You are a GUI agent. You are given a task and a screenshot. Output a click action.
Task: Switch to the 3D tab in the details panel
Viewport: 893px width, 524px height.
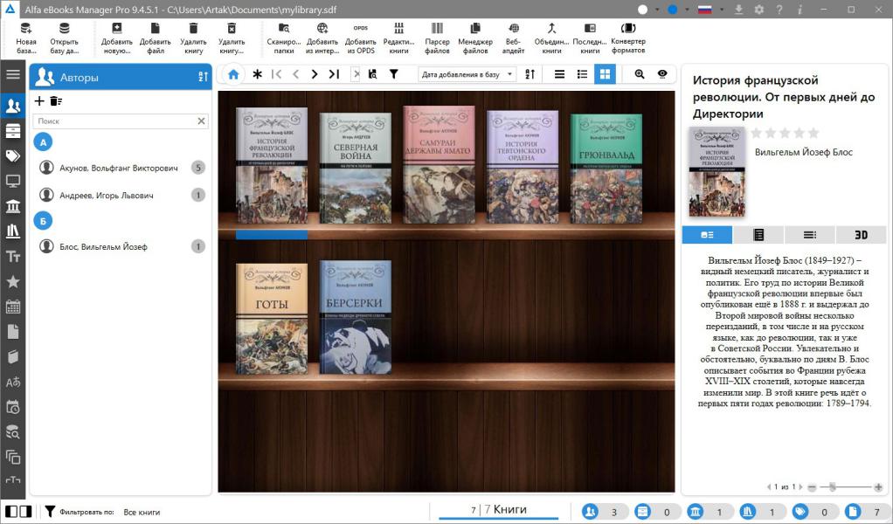tap(861, 234)
